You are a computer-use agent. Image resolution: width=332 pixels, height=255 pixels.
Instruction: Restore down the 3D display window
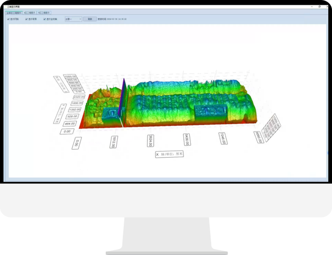point(319,7)
